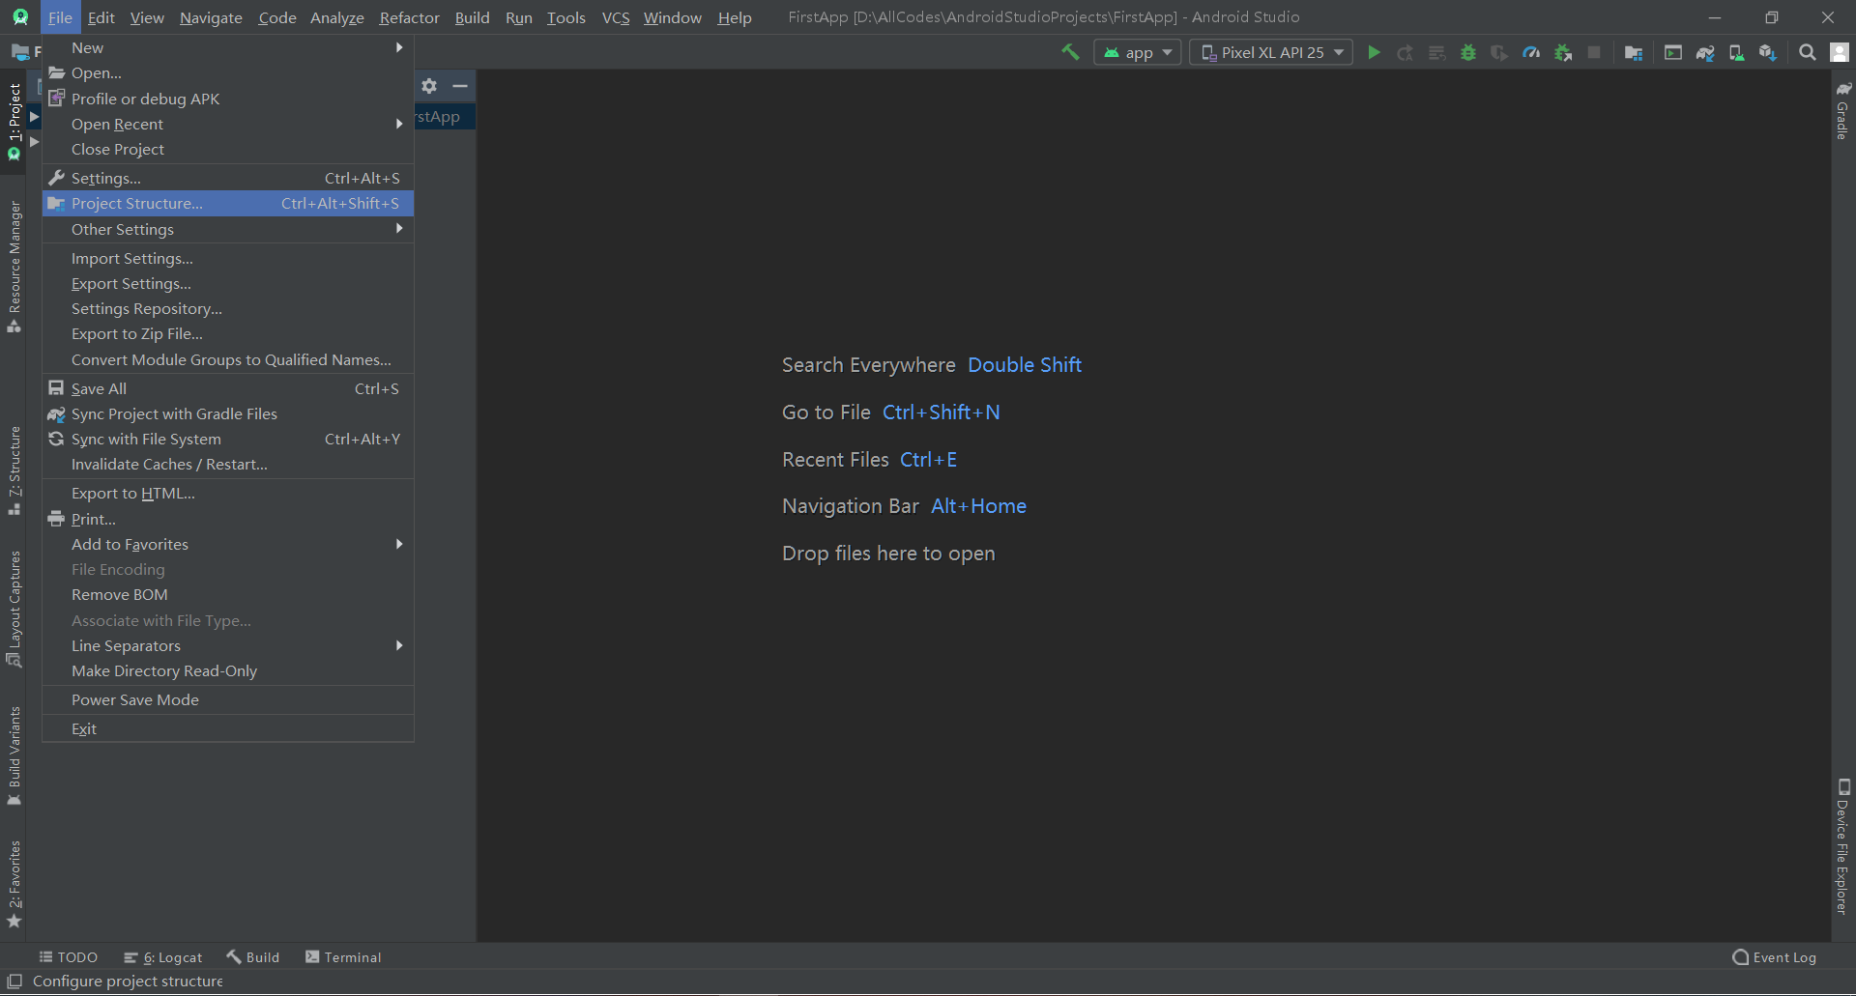This screenshot has height=996, width=1856.
Task: Open the Logcat tool window
Action: [x=163, y=957]
